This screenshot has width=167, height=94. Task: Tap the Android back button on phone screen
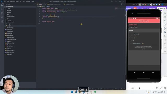coord(135,72)
